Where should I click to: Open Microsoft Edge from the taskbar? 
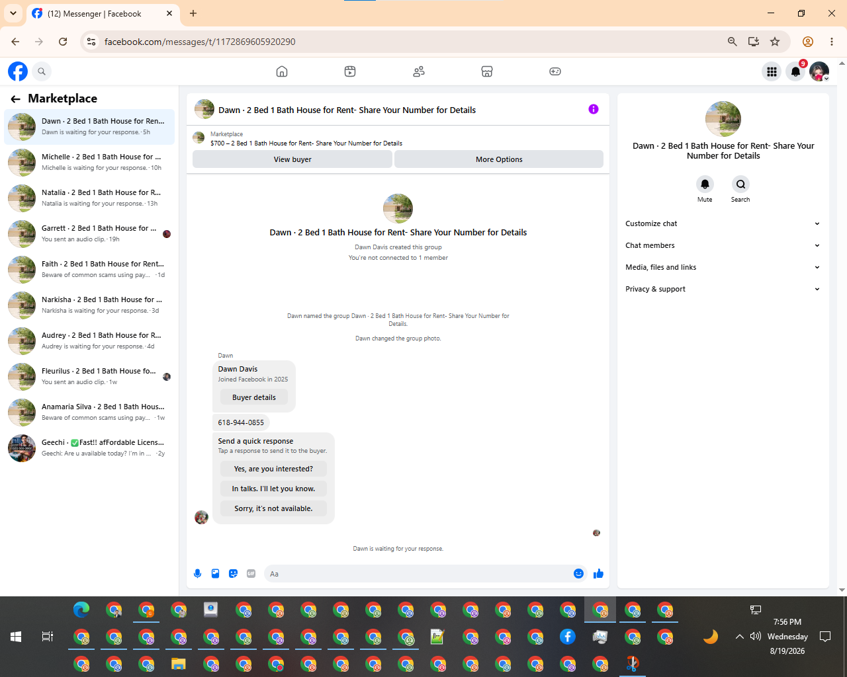[81, 610]
